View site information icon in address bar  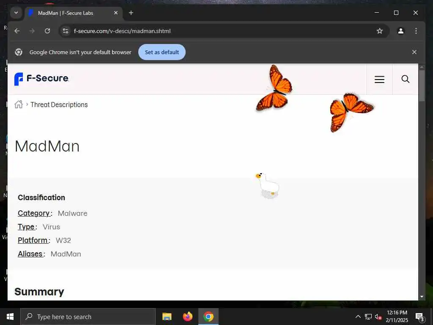66,31
